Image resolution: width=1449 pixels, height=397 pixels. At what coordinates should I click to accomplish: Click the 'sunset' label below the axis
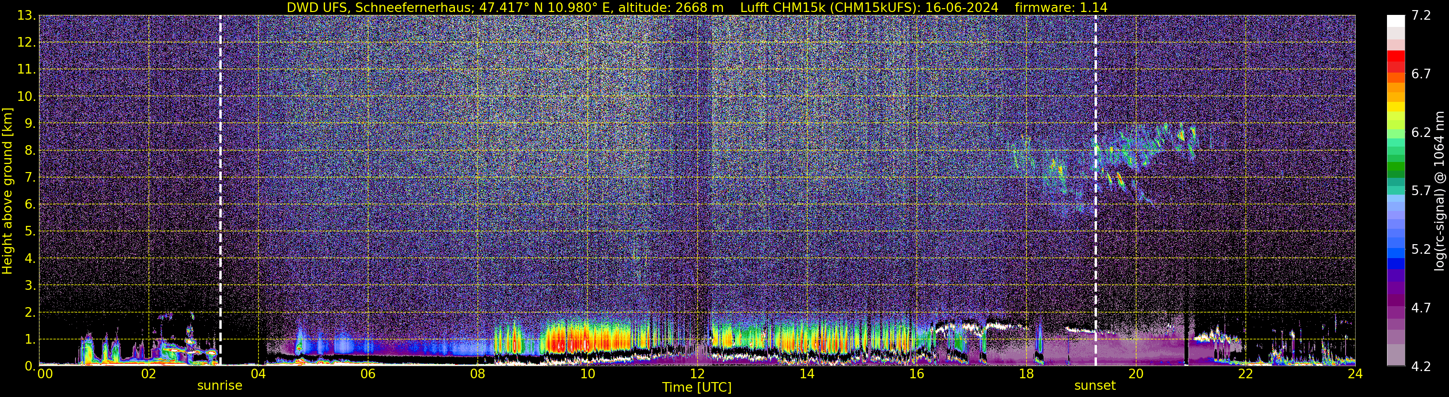1095,386
